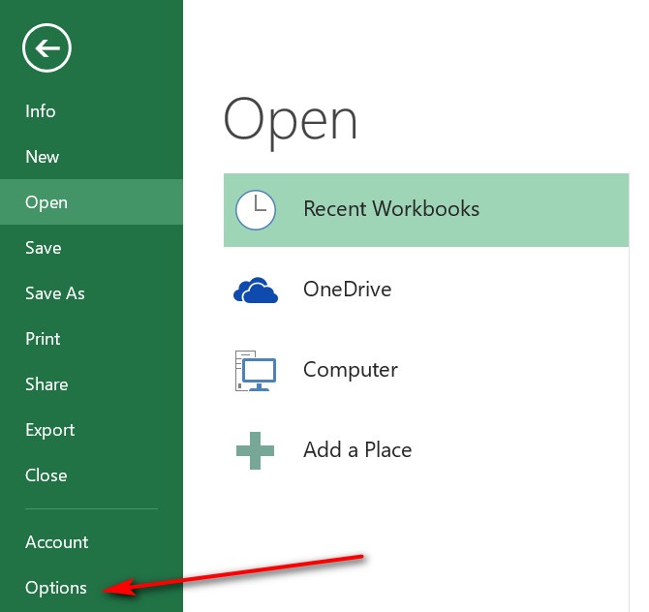Viewport: 649px width, 612px height.
Task: Choose the OneDrive location label
Action: click(x=347, y=290)
